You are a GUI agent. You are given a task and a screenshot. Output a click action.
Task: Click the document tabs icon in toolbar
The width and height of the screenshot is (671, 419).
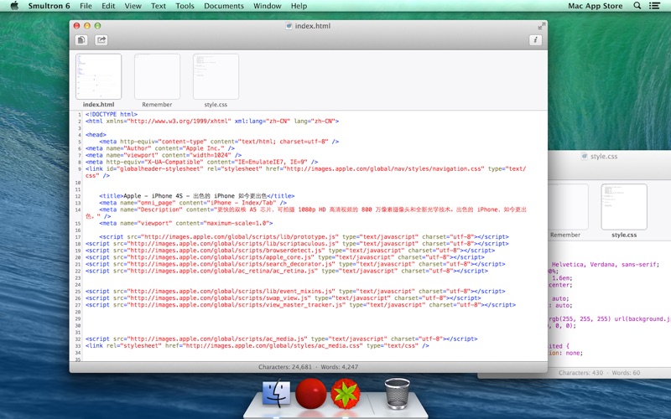81,39
